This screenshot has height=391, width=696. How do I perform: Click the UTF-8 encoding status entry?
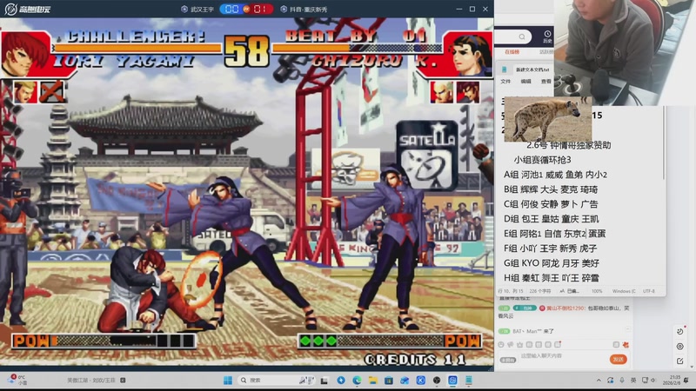click(648, 291)
